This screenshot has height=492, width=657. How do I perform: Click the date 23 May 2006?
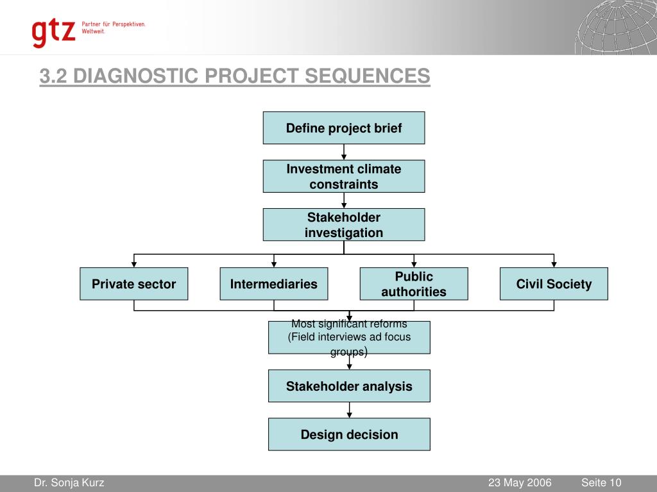coord(520,482)
